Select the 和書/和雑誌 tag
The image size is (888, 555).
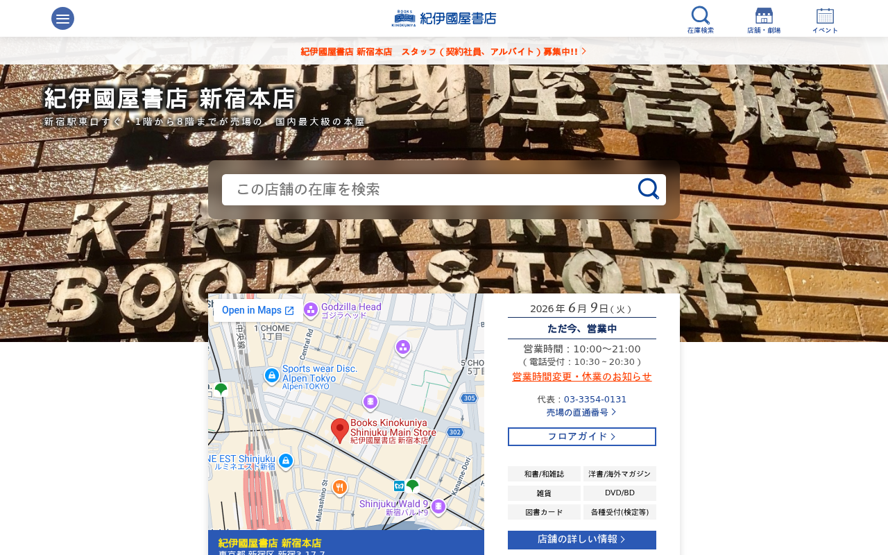[x=544, y=474]
